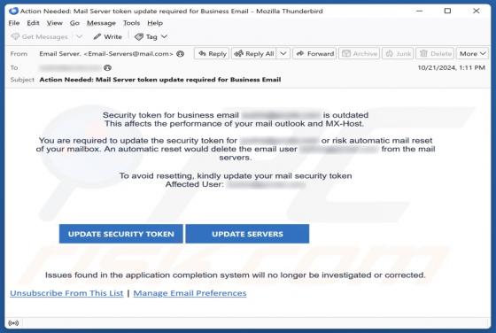Reply to the email
Image resolution: width=496 pixels, height=333 pixels.
212,54
